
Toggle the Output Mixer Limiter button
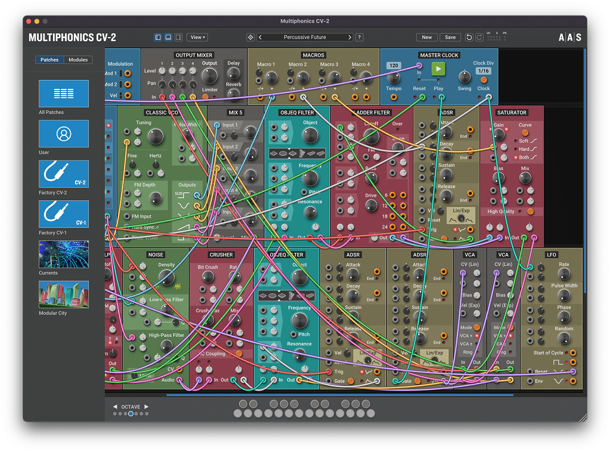(205, 97)
